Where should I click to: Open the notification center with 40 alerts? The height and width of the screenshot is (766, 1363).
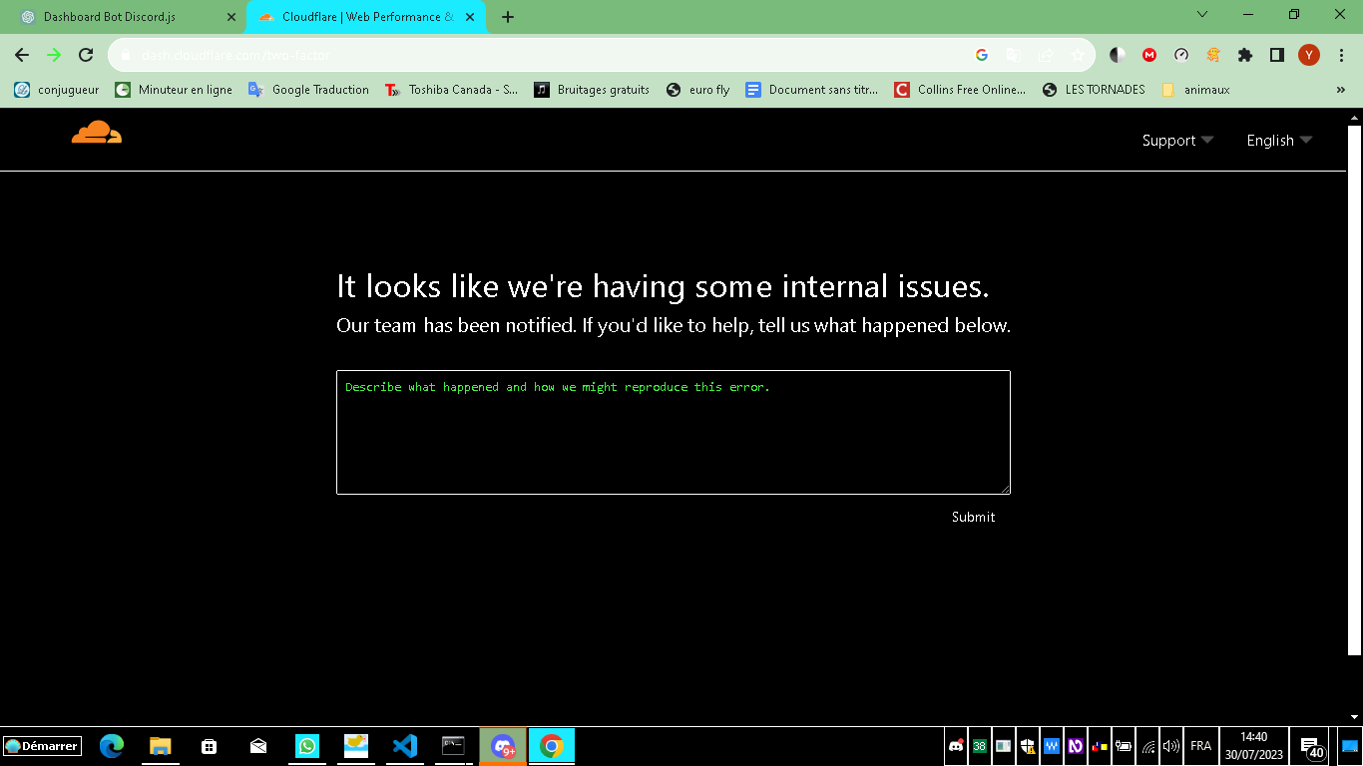tap(1312, 747)
